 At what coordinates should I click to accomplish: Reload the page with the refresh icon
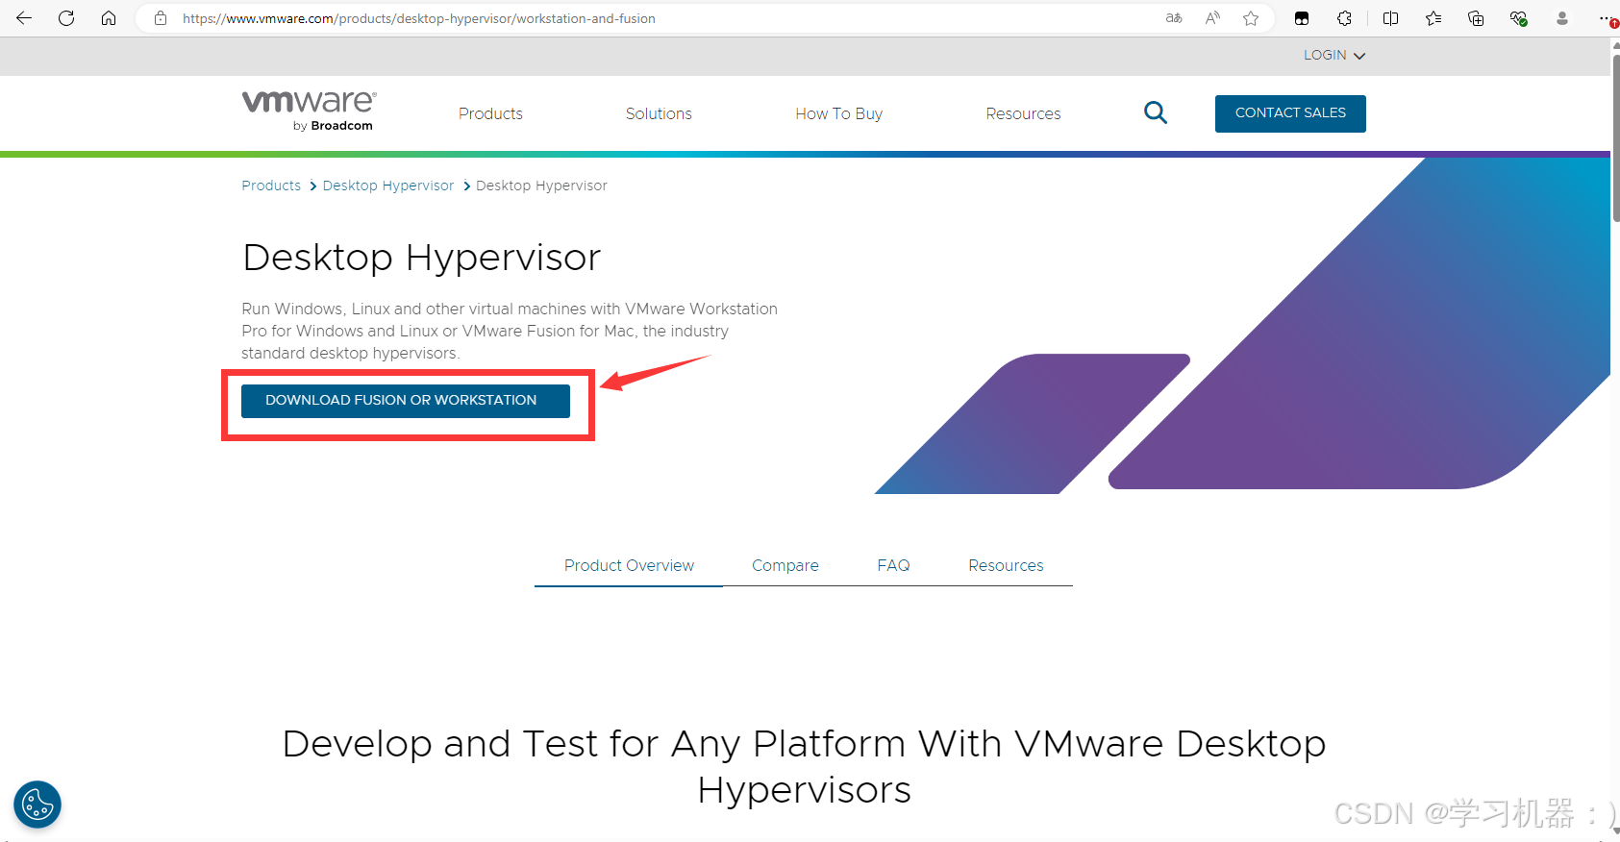point(66,18)
